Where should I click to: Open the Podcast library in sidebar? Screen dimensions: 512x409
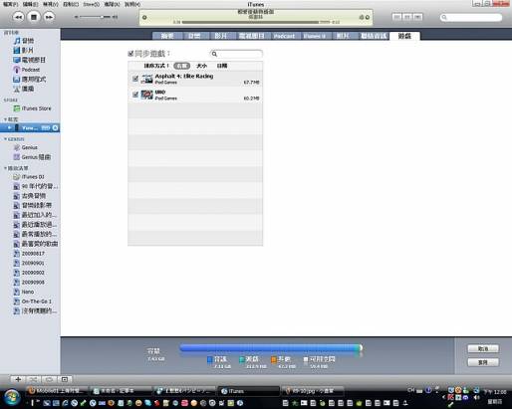point(31,70)
